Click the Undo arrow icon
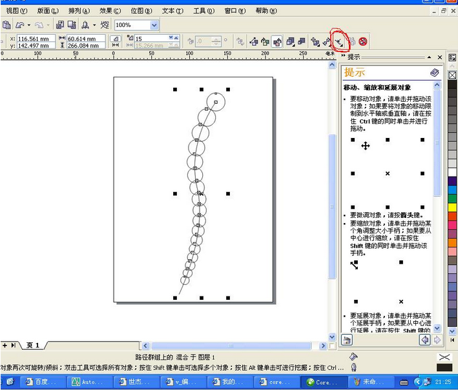The height and width of the screenshot is (390, 458). point(20,25)
